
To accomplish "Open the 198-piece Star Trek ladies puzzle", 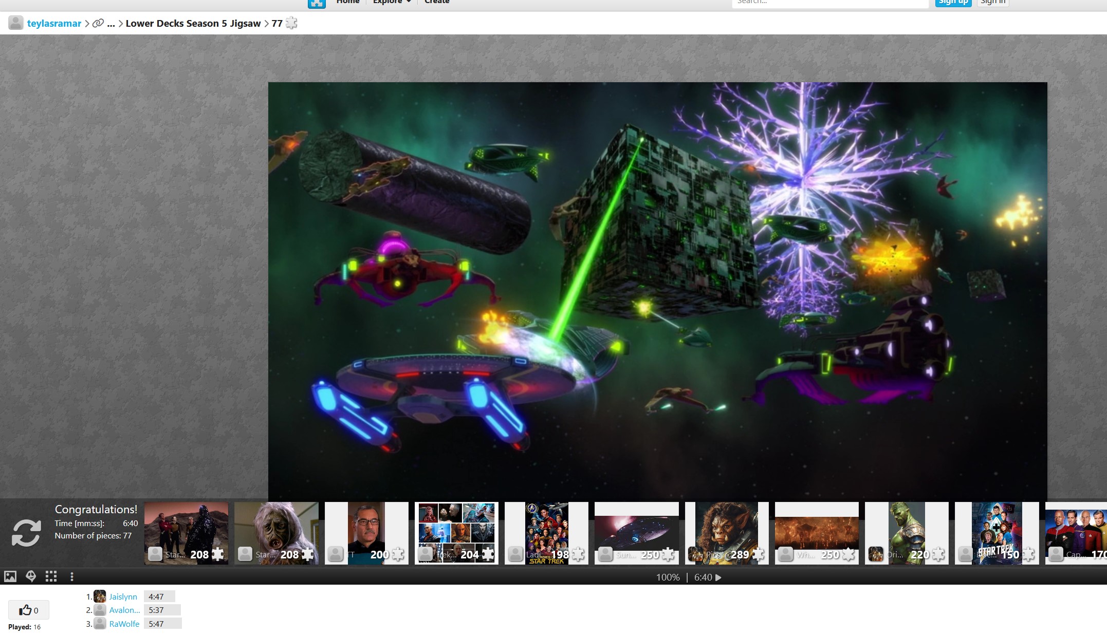I will pyautogui.click(x=546, y=533).
